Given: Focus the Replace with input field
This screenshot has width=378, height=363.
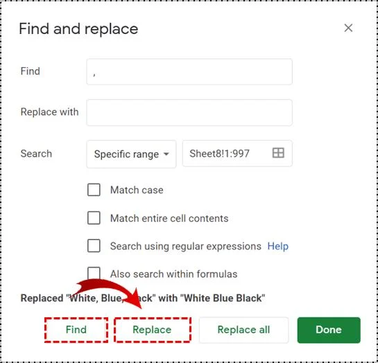Looking at the screenshot, I should point(189,112).
